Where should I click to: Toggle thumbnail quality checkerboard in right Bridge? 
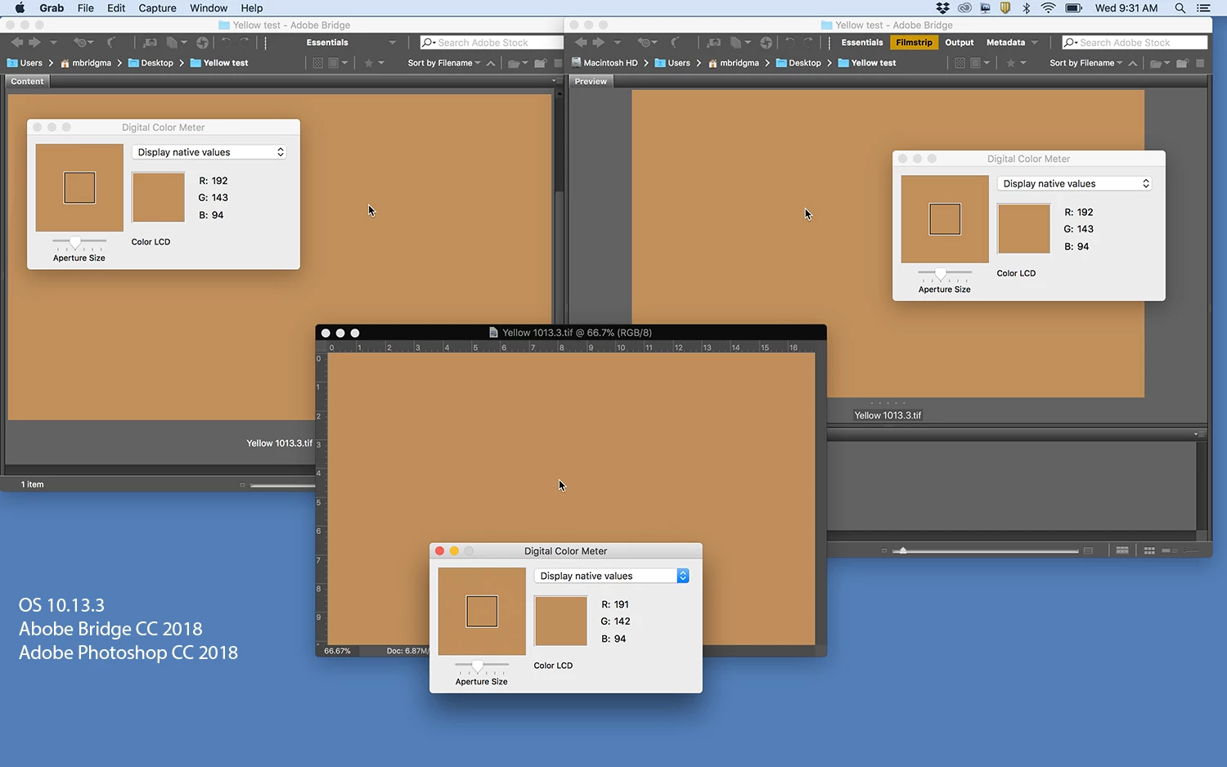[x=960, y=63]
